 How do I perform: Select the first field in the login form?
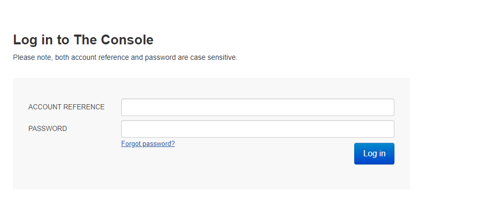pyautogui.click(x=257, y=107)
